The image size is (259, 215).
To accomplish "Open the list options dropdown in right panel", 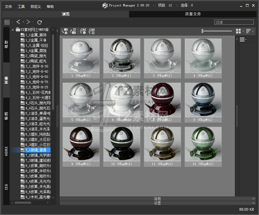I will 243,40.
